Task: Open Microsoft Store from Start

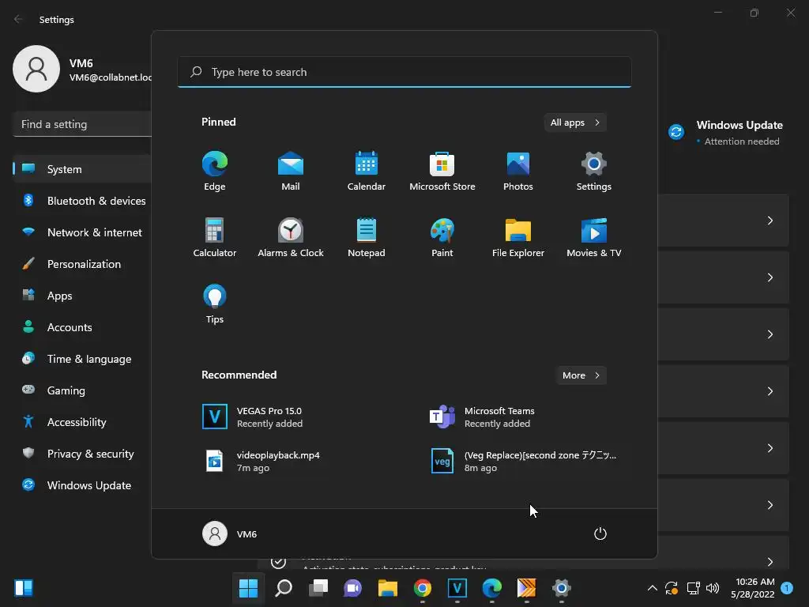Action: pyautogui.click(x=442, y=172)
